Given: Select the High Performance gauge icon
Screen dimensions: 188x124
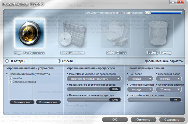Looking at the screenshot, I should (x=29, y=33).
